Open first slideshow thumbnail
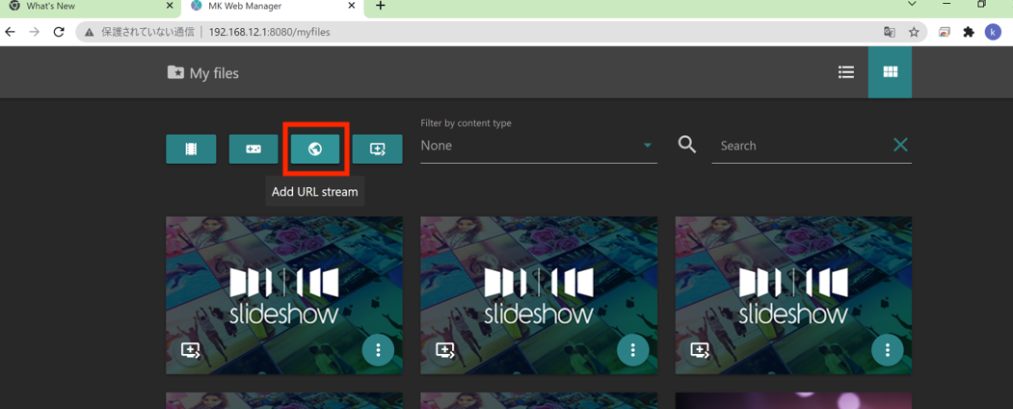 [284, 295]
